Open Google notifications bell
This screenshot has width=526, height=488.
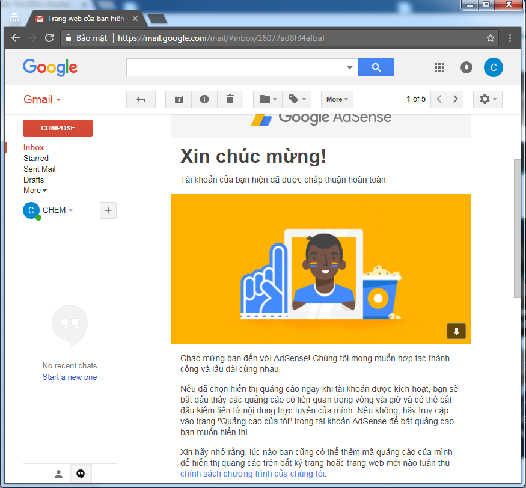pos(466,67)
